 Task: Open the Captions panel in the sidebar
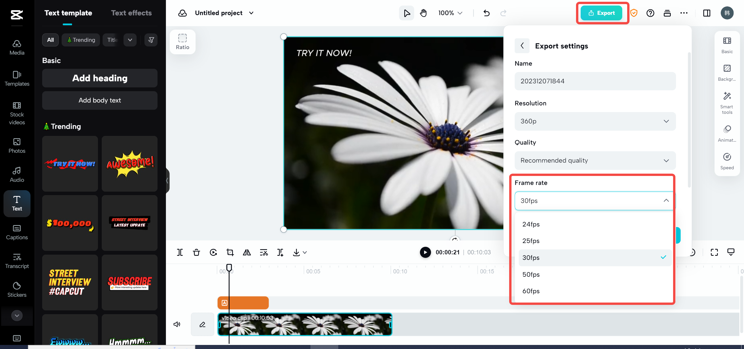coord(17,232)
